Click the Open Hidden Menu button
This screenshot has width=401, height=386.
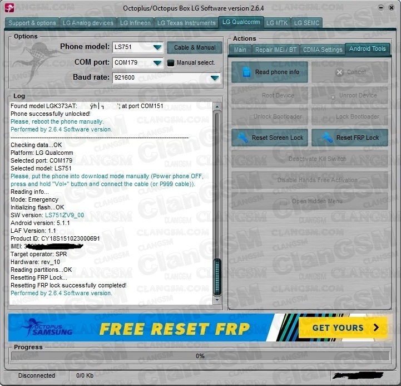coord(310,201)
